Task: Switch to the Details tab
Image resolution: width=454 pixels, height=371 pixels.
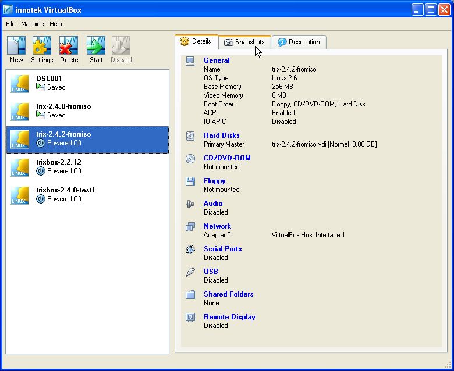Action: click(197, 41)
